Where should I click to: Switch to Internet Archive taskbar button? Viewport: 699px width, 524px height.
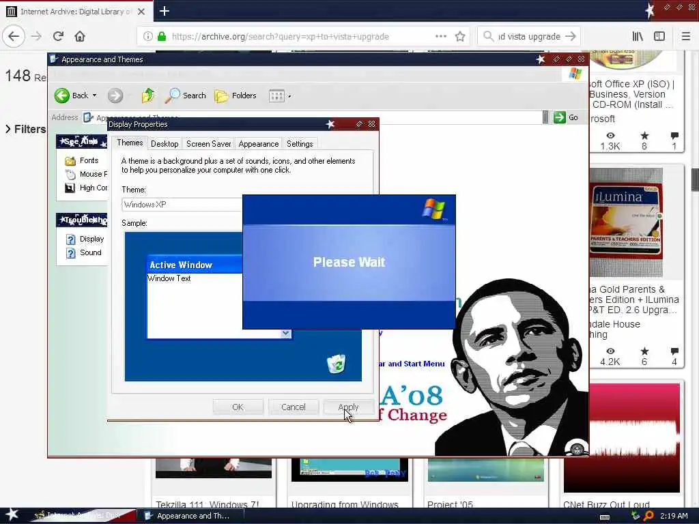pos(83,516)
